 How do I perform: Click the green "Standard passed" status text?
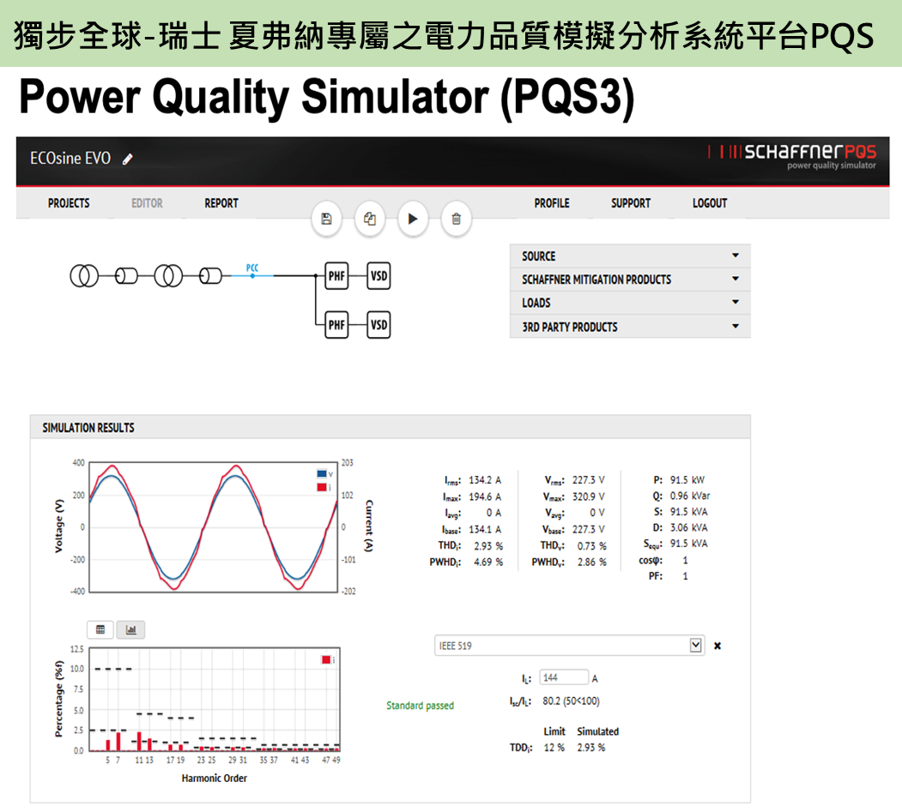point(420,706)
